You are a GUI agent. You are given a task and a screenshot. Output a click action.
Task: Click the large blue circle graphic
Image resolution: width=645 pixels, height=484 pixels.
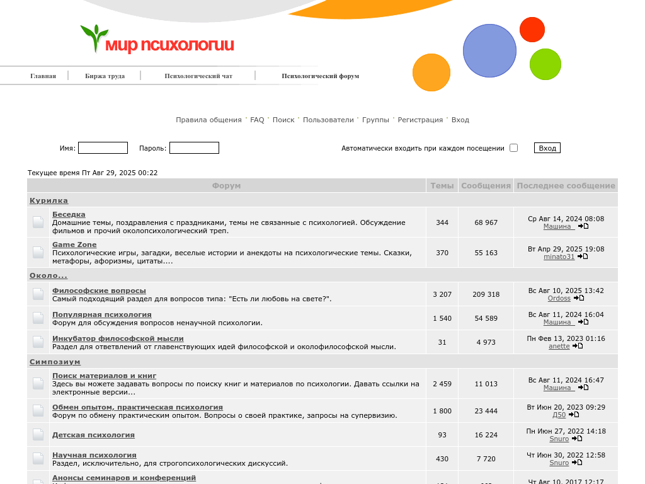click(489, 51)
